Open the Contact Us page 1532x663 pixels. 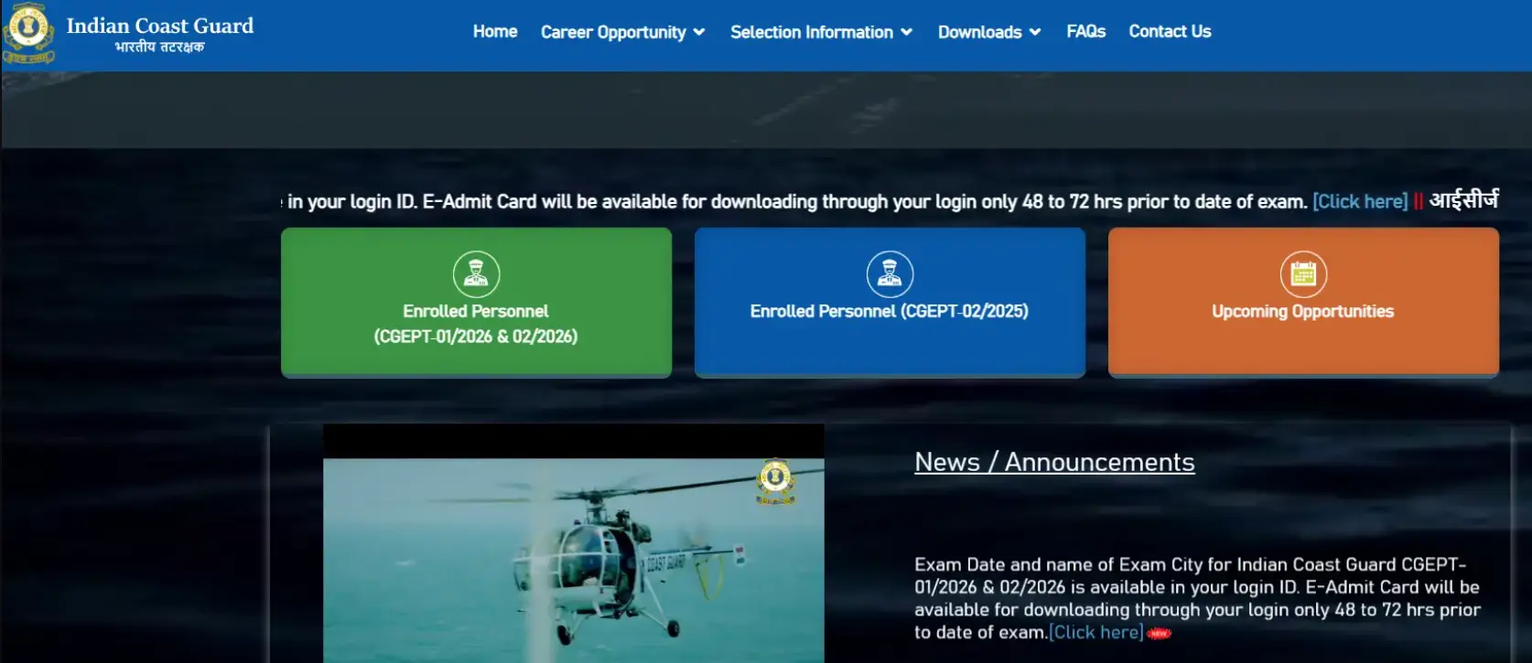1170,31
